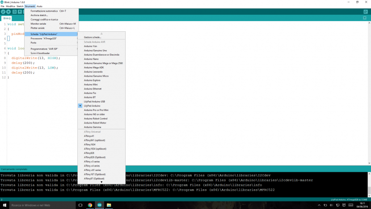Open Plotter seriale from the menu
Screen dimensions: 371x209
(51, 28)
